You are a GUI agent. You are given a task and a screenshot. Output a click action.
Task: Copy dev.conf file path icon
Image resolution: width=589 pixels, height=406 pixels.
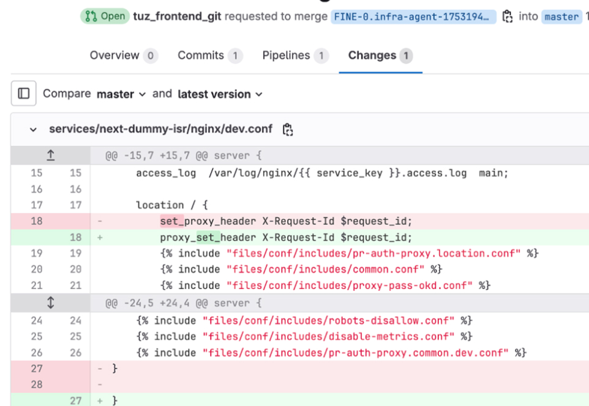[x=288, y=129]
